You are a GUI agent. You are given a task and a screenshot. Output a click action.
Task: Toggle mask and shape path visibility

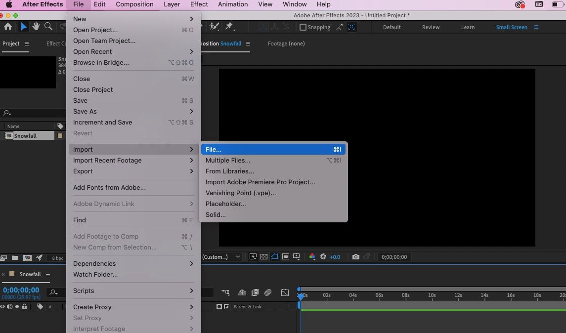(275, 257)
